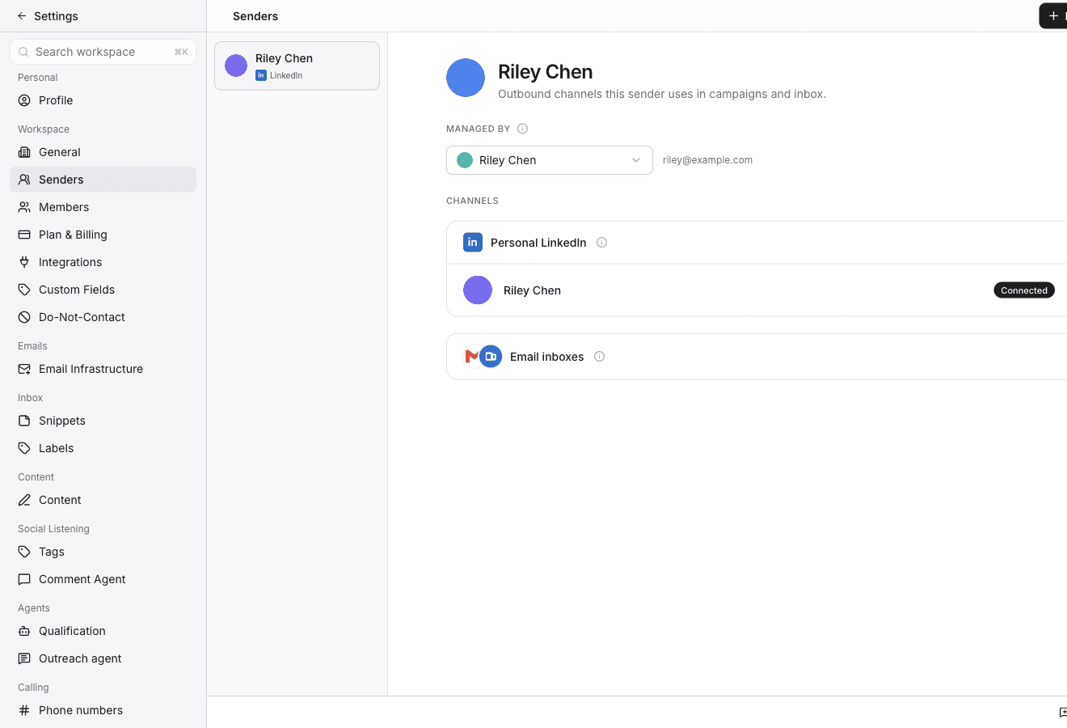
Task: Click the Tags icon under Social Listening
Action: pyautogui.click(x=24, y=552)
